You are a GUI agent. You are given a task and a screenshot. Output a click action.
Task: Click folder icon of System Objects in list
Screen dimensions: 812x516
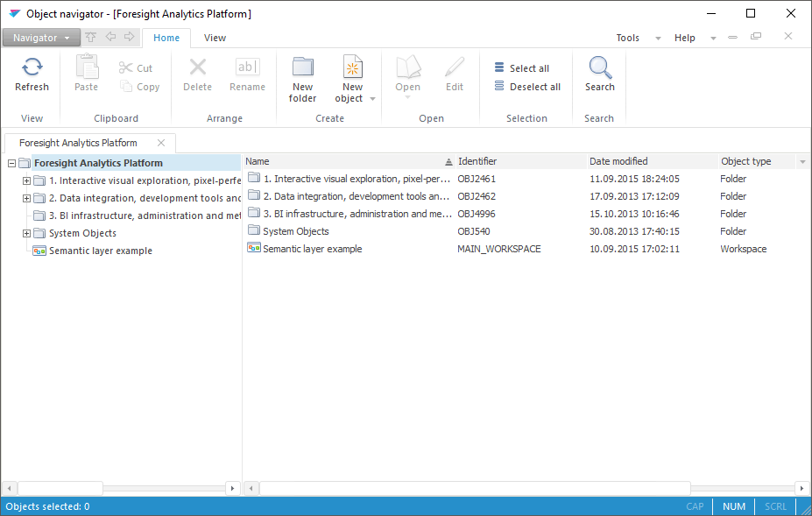pyautogui.click(x=254, y=230)
